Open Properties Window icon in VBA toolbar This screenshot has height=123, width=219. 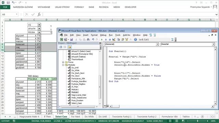coord(123,40)
